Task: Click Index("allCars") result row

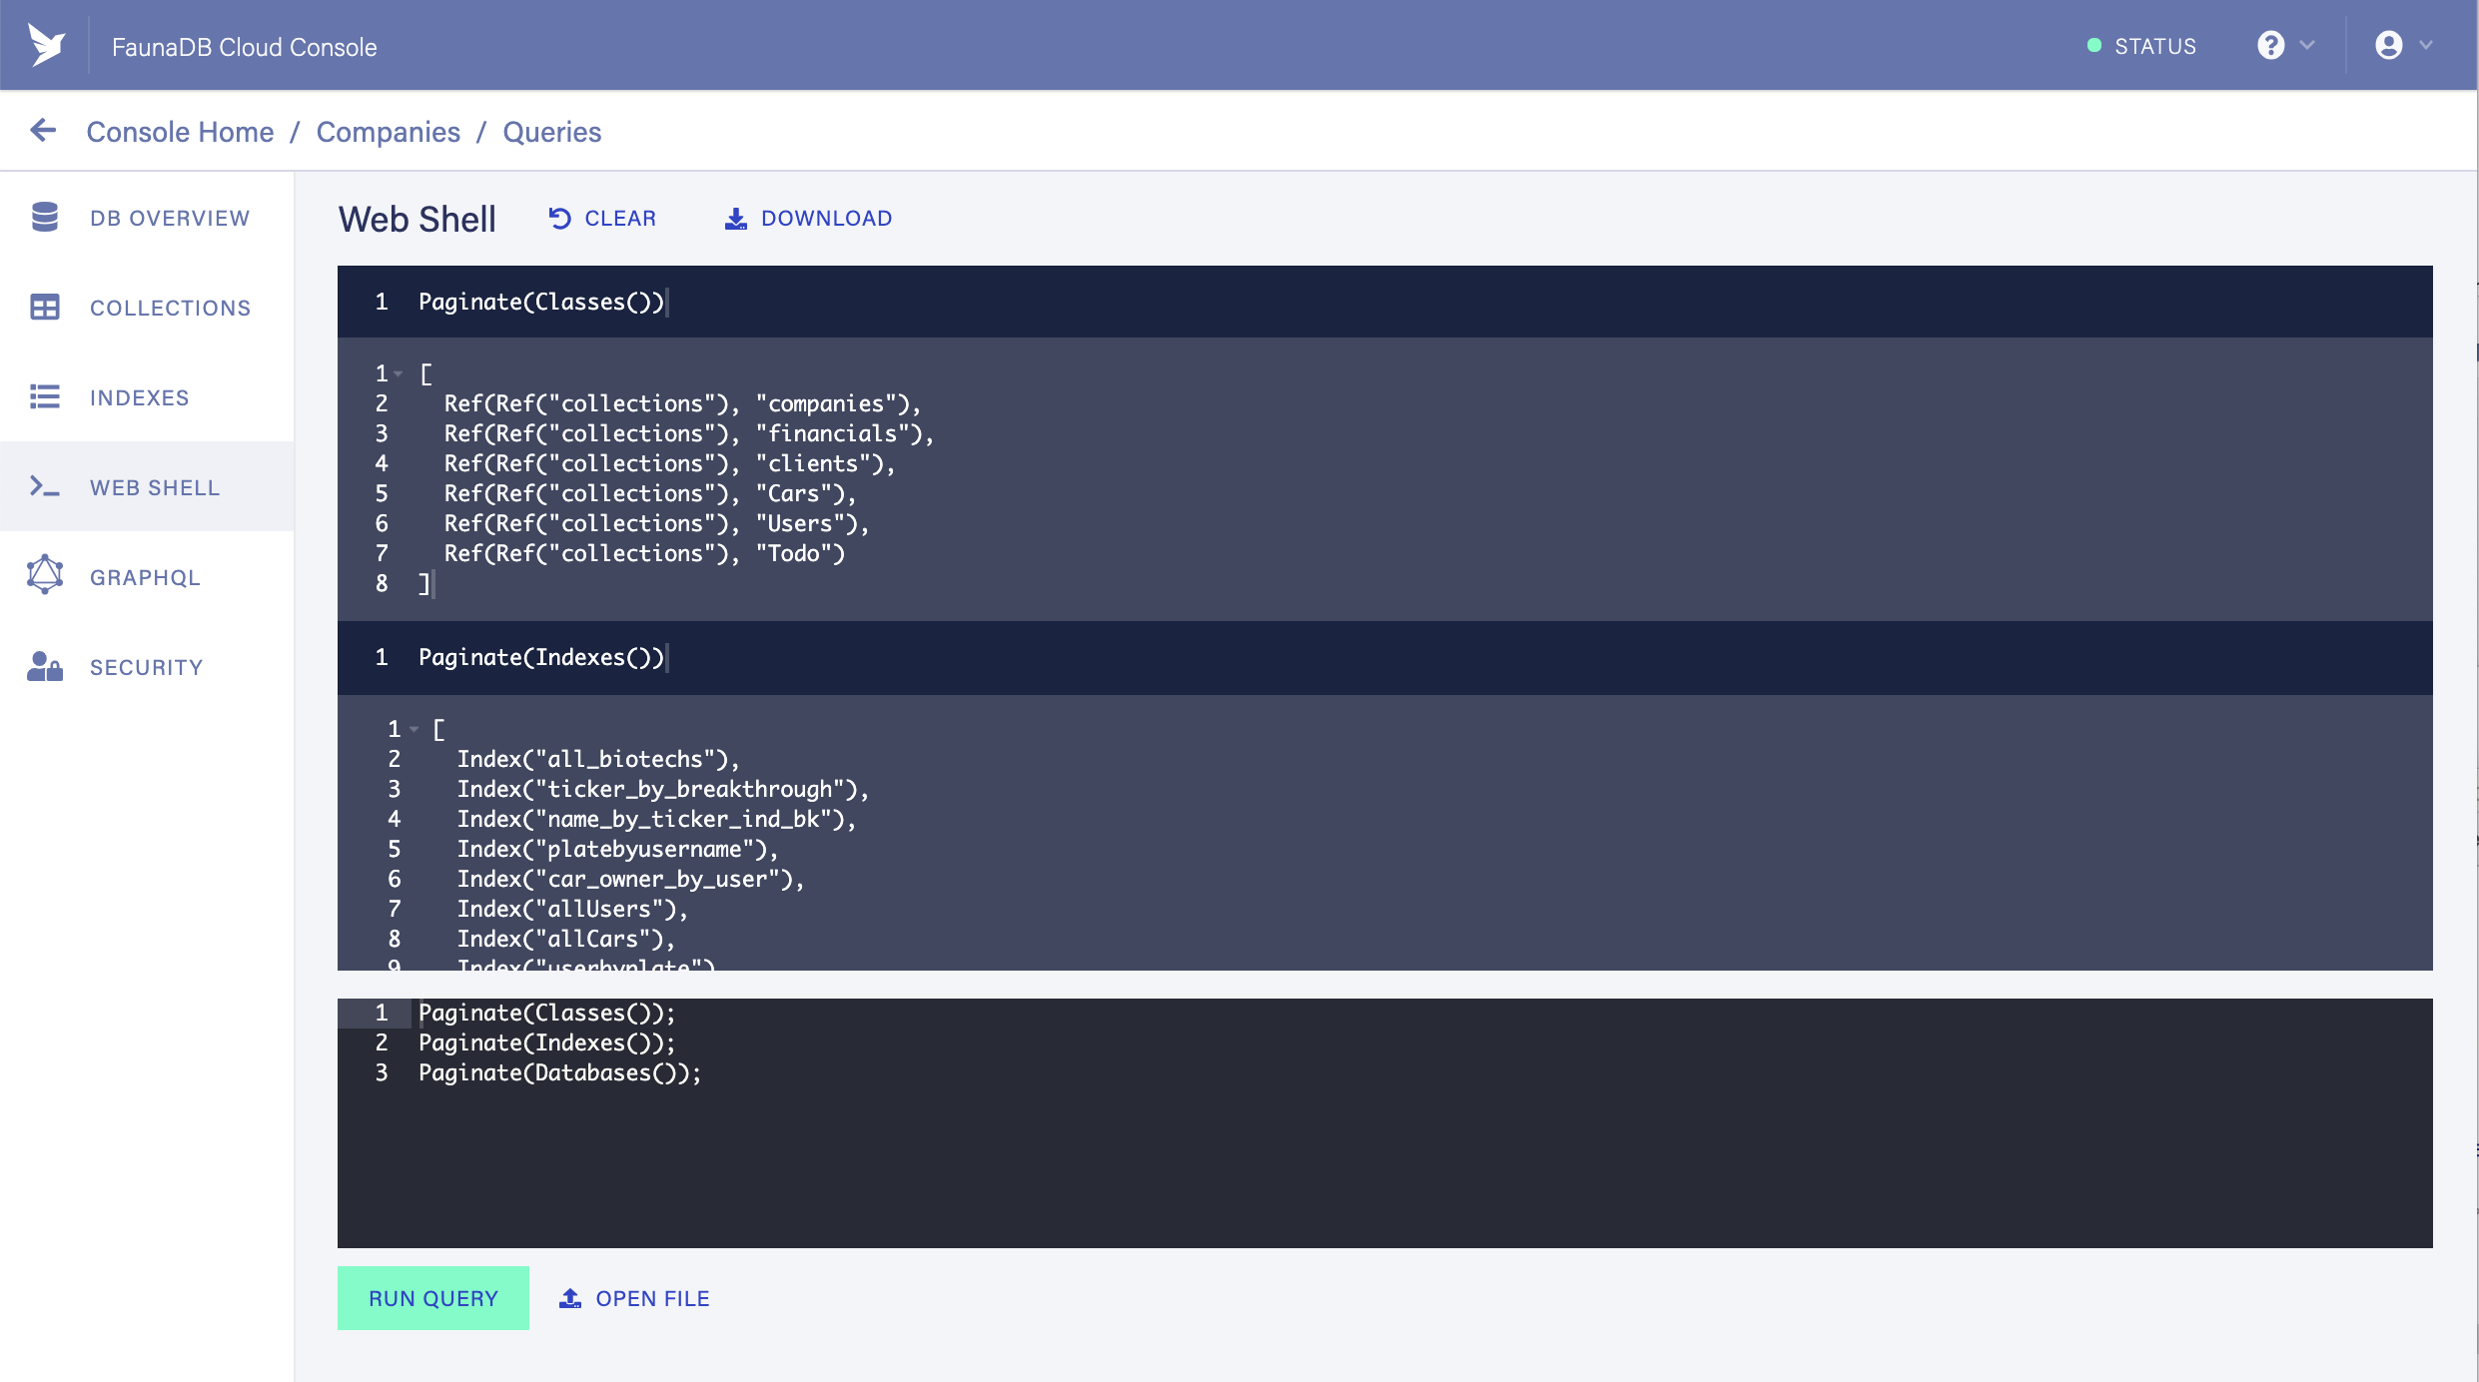Action: pos(566,939)
